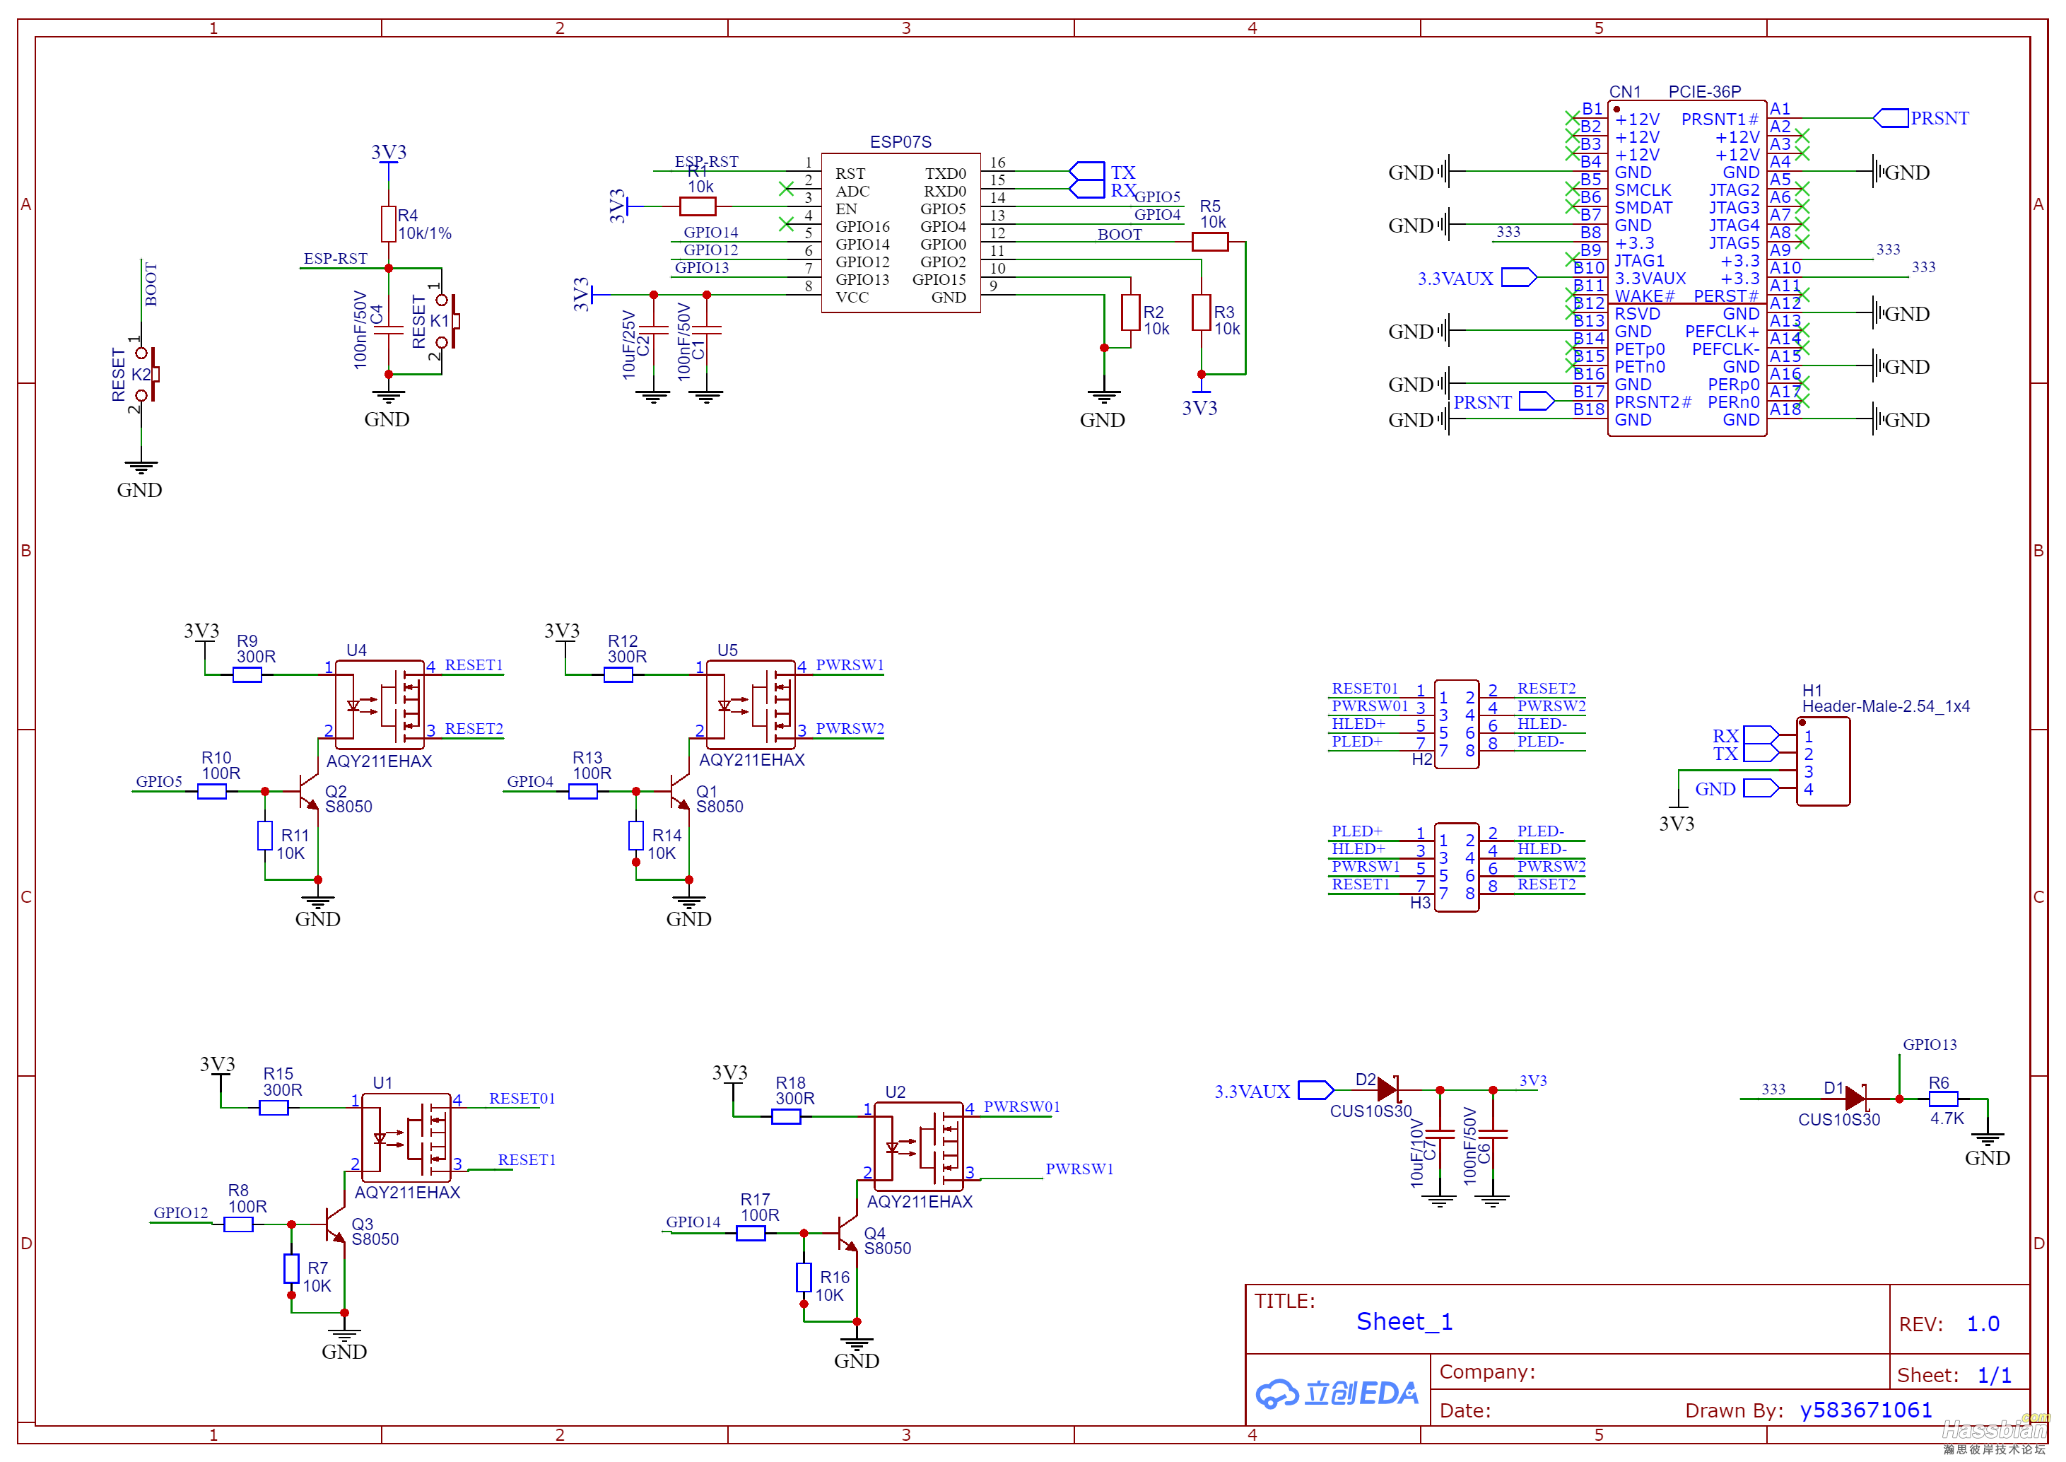The width and height of the screenshot is (2066, 1462).
Task: Click the 3.3VAUX port beside D2
Action: pyautogui.click(x=1317, y=1090)
